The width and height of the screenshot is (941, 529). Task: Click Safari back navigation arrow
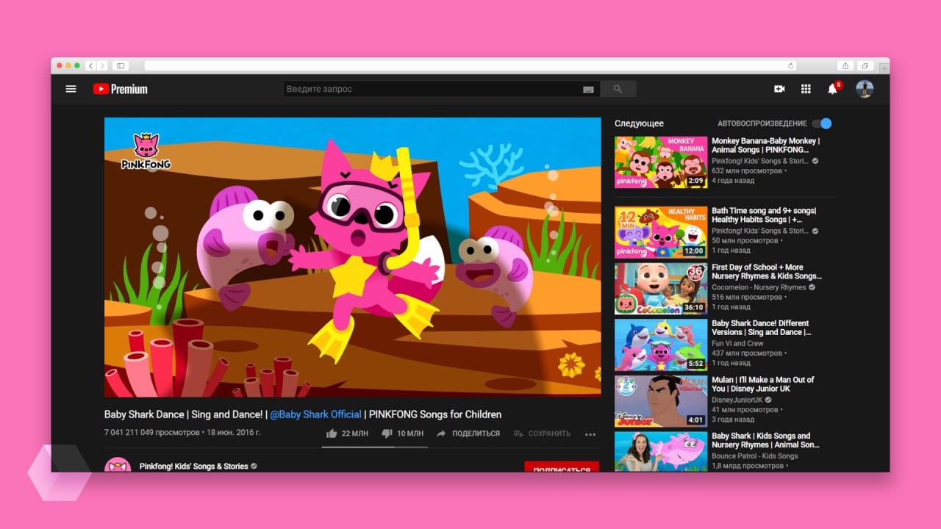pyautogui.click(x=90, y=66)
